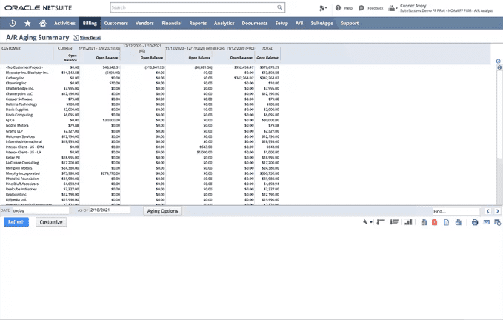
Task: Click the Help question mark icon
Action: click(339, 8)
